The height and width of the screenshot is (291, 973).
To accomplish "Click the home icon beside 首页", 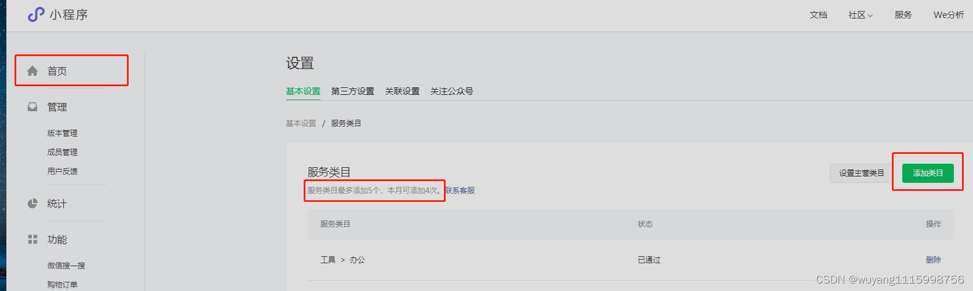I will [x=32, y=71].
